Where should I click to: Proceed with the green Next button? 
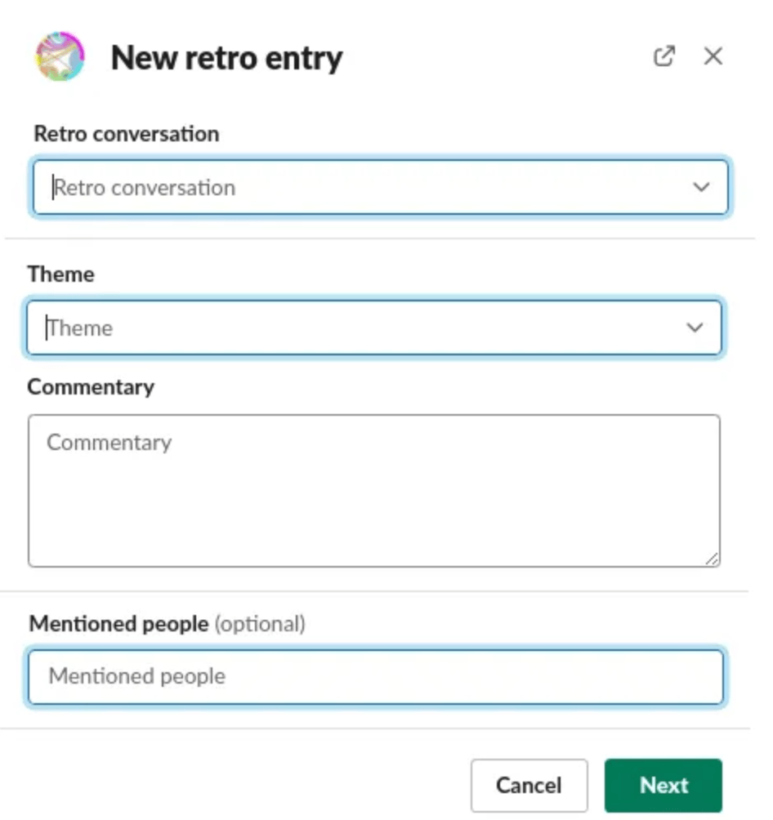tap(663, 786)
